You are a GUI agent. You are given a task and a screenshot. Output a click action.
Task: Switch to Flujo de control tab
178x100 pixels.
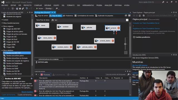click(41, 16)
